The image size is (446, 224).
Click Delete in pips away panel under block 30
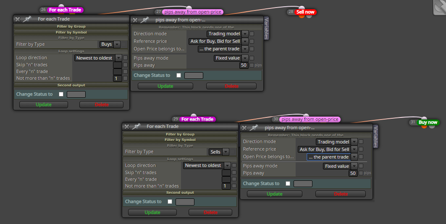[x=341, y=194]
